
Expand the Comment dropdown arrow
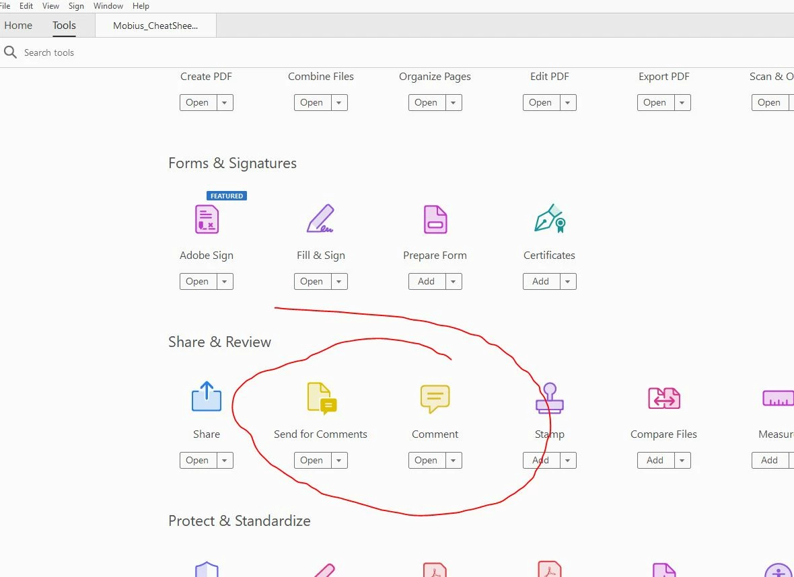454,460
